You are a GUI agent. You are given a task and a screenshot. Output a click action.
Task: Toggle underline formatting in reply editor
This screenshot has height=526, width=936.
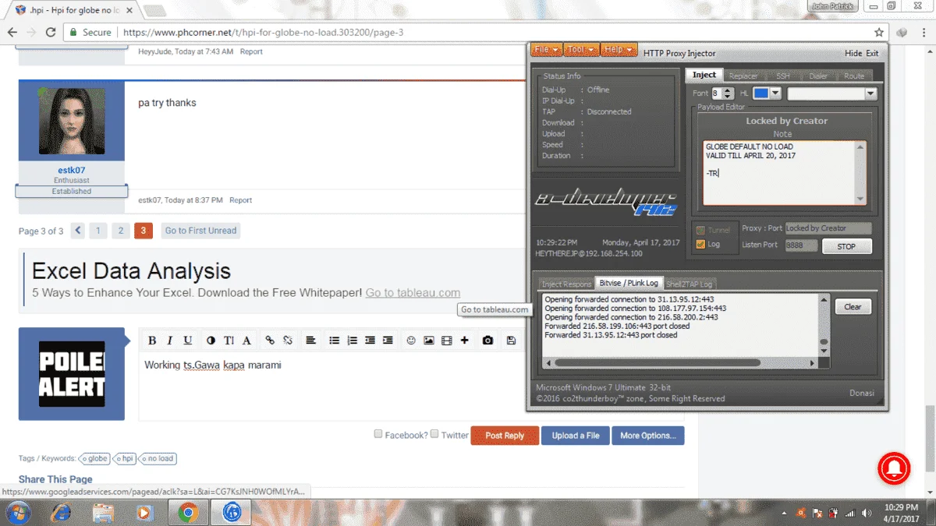[x=187, y=341]
